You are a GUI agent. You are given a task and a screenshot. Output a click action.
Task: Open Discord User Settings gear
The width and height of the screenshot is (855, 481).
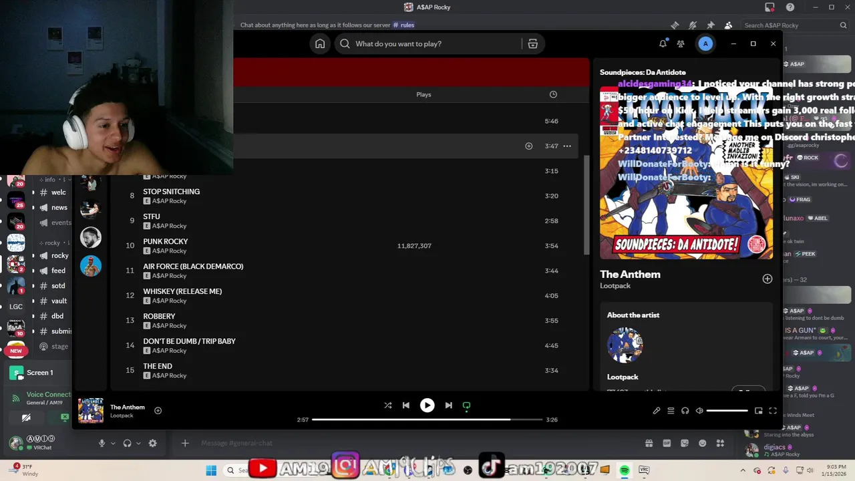153,443
